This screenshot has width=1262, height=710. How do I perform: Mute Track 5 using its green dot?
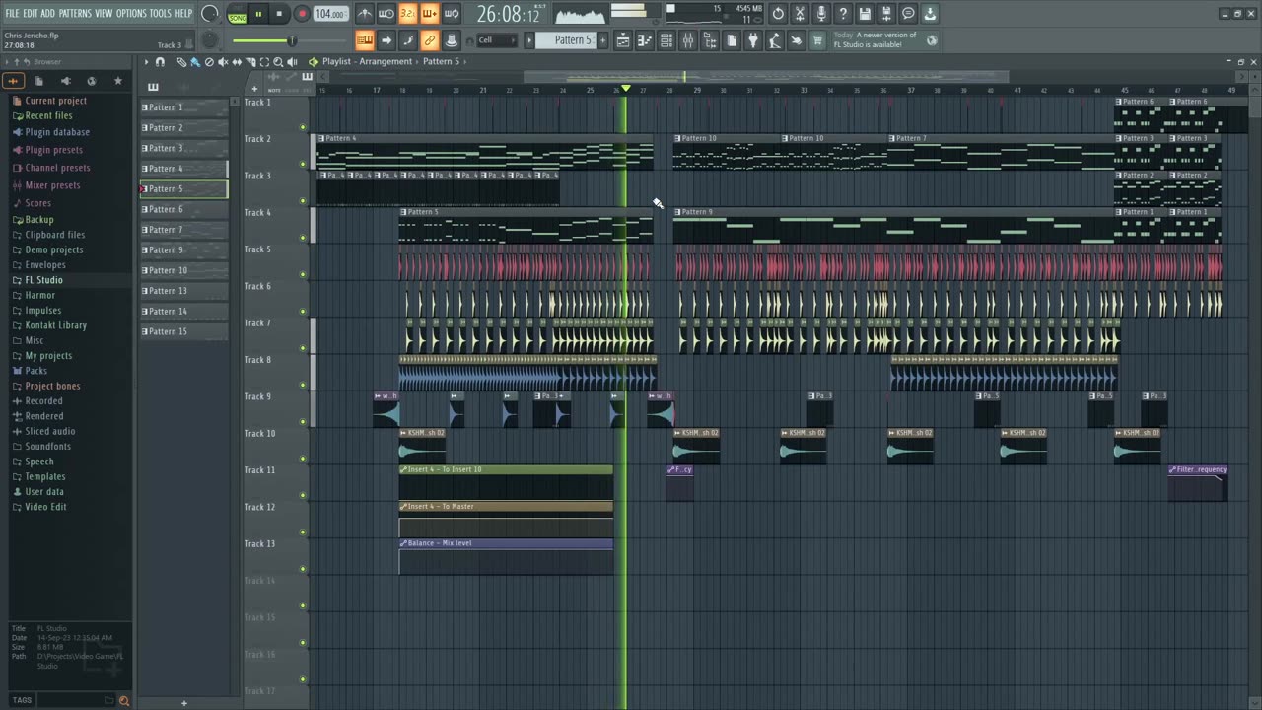click(x=303, y=274)
